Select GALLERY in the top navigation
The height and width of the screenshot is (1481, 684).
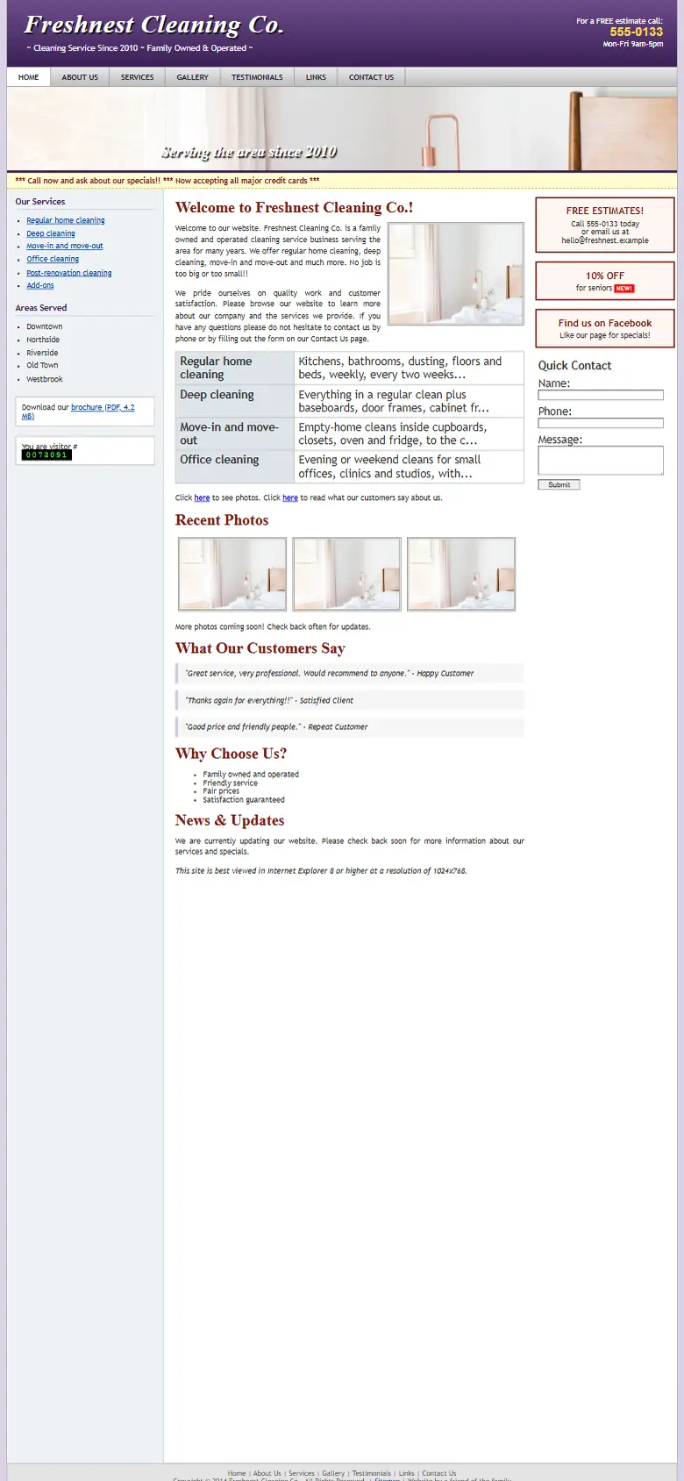pos(193,77)
